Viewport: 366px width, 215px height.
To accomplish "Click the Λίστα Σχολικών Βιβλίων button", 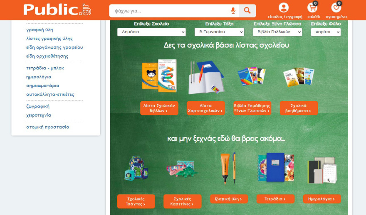I will pyautogui.click(x=159, y=108).
